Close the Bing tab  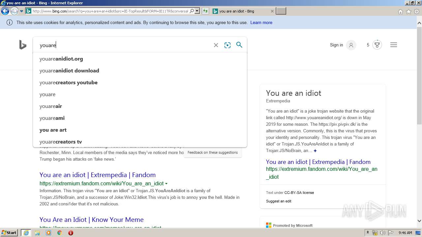point(272,11)
